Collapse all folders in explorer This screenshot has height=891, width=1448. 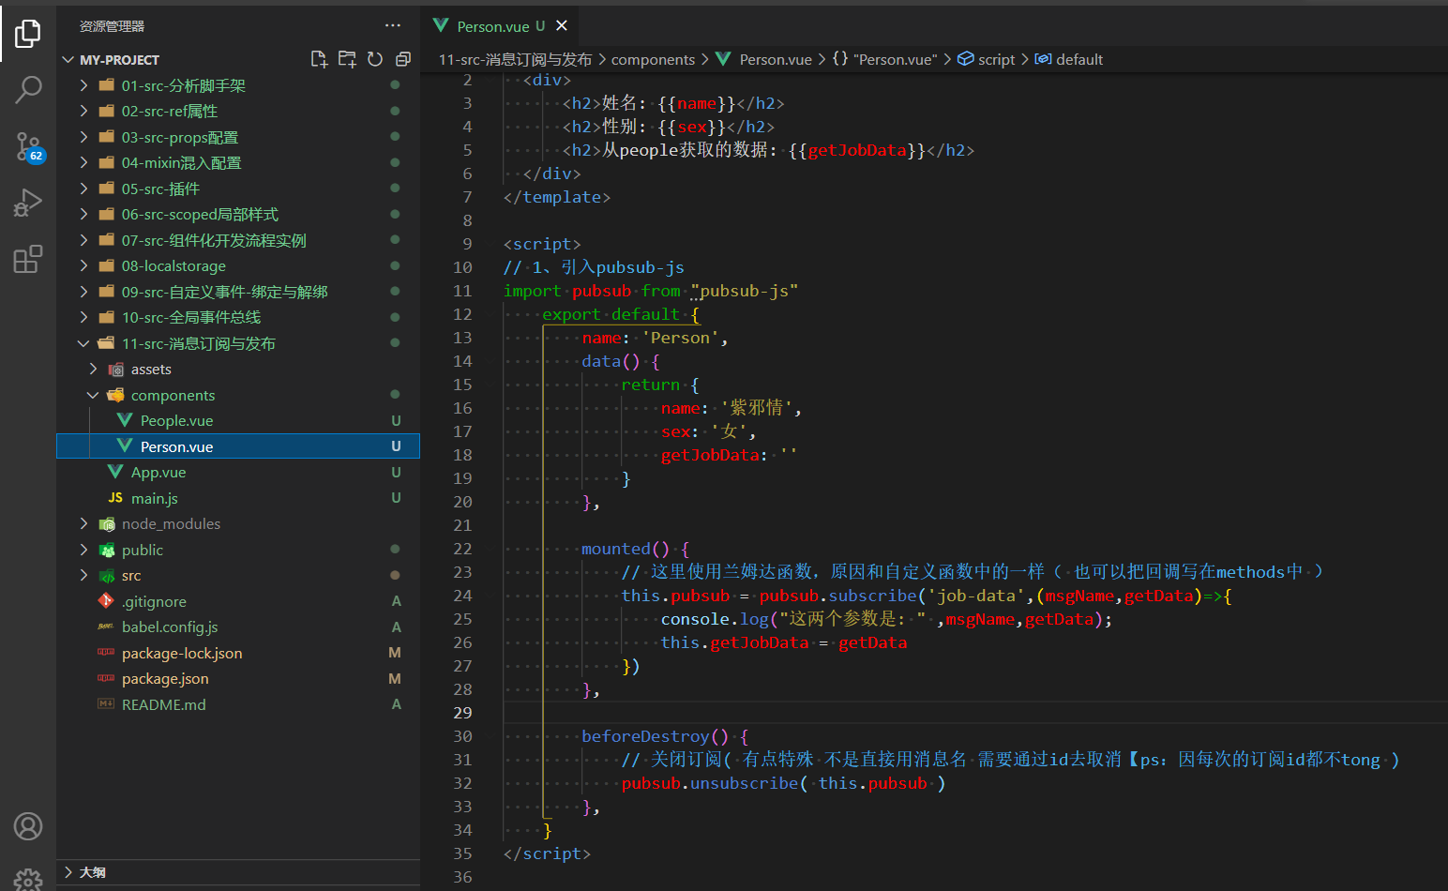[403, 59]
